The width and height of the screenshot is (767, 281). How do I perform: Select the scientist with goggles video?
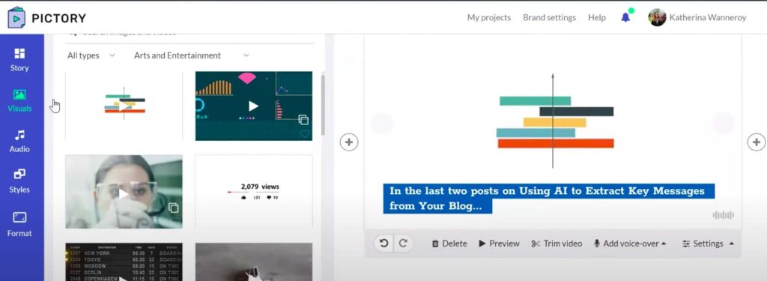click(124, 191)
